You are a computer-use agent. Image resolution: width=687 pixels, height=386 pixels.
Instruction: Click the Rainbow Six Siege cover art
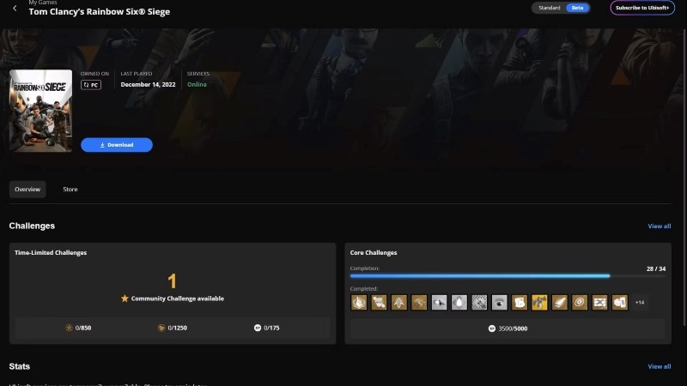point(40,112)
